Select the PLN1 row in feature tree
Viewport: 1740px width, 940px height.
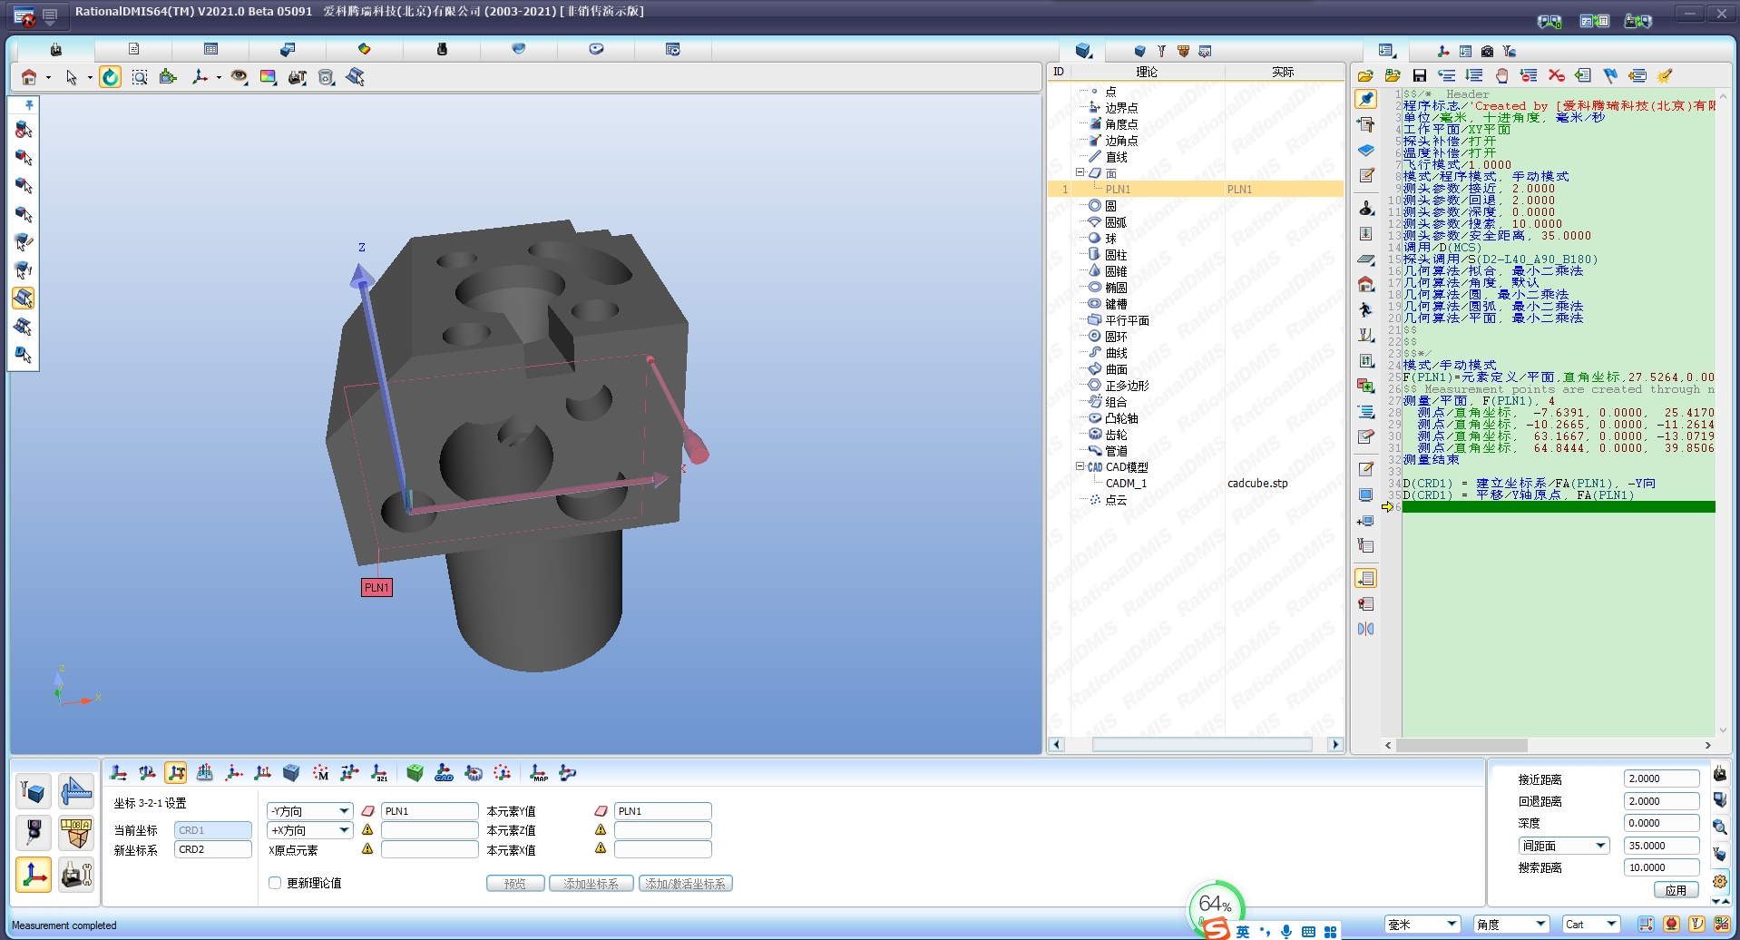(x=1196, y=189)
